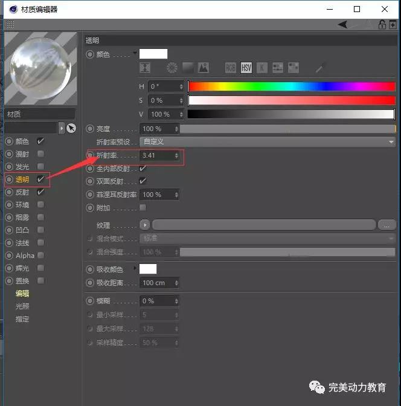The width and height of the screenshot is (401, 406).
Task: Click the lock icon in top bar
Action: point(382,25)
